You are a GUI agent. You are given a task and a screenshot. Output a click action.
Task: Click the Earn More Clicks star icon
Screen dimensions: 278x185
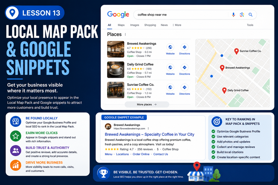16,136
